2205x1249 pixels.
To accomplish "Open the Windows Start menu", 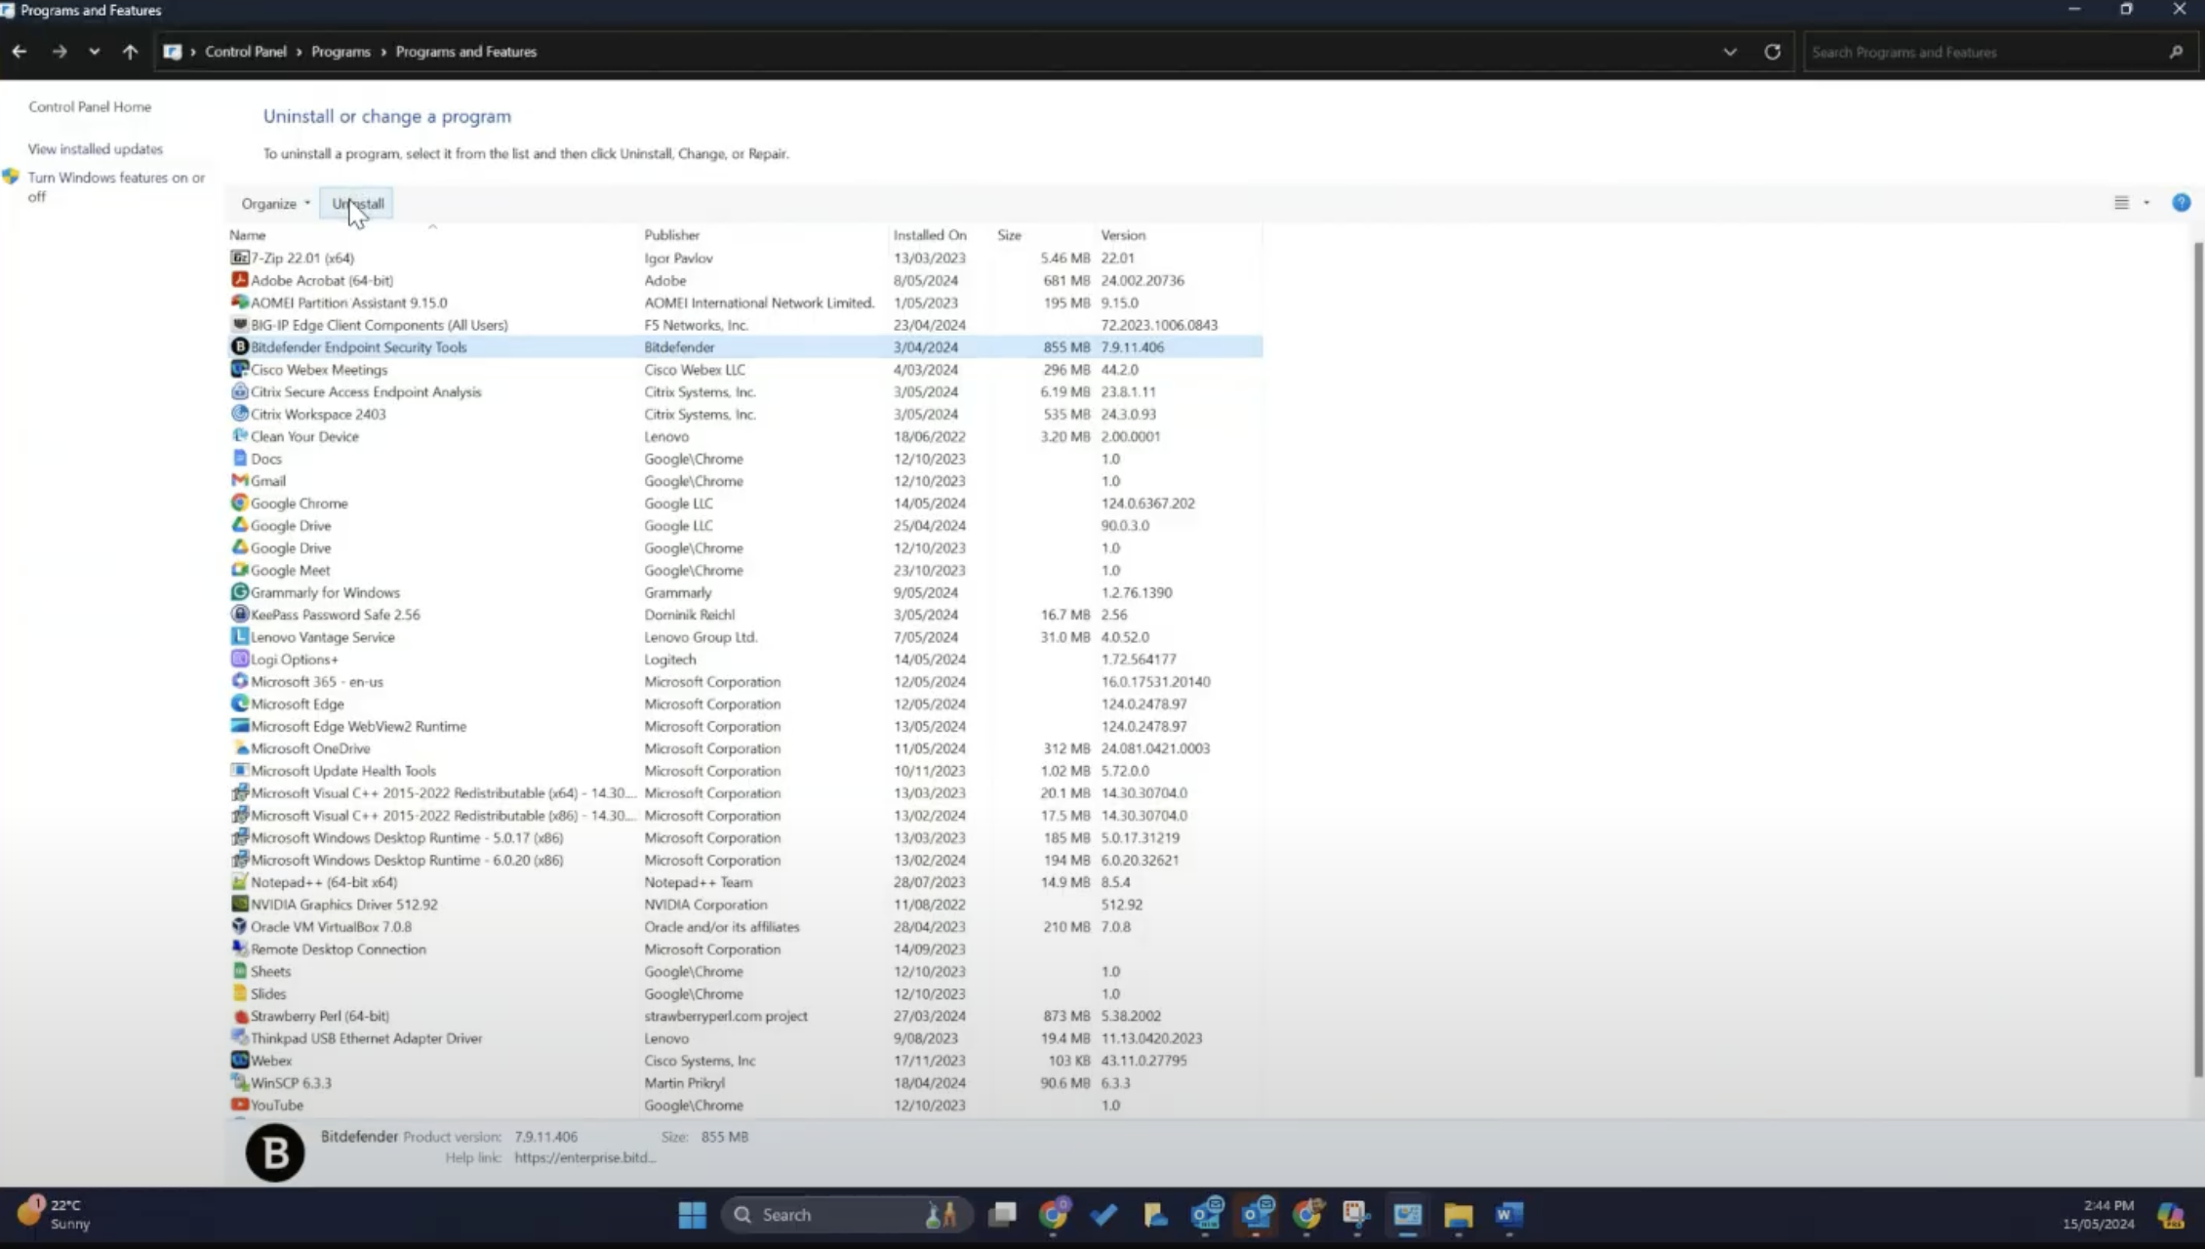I will [692, 1215].
